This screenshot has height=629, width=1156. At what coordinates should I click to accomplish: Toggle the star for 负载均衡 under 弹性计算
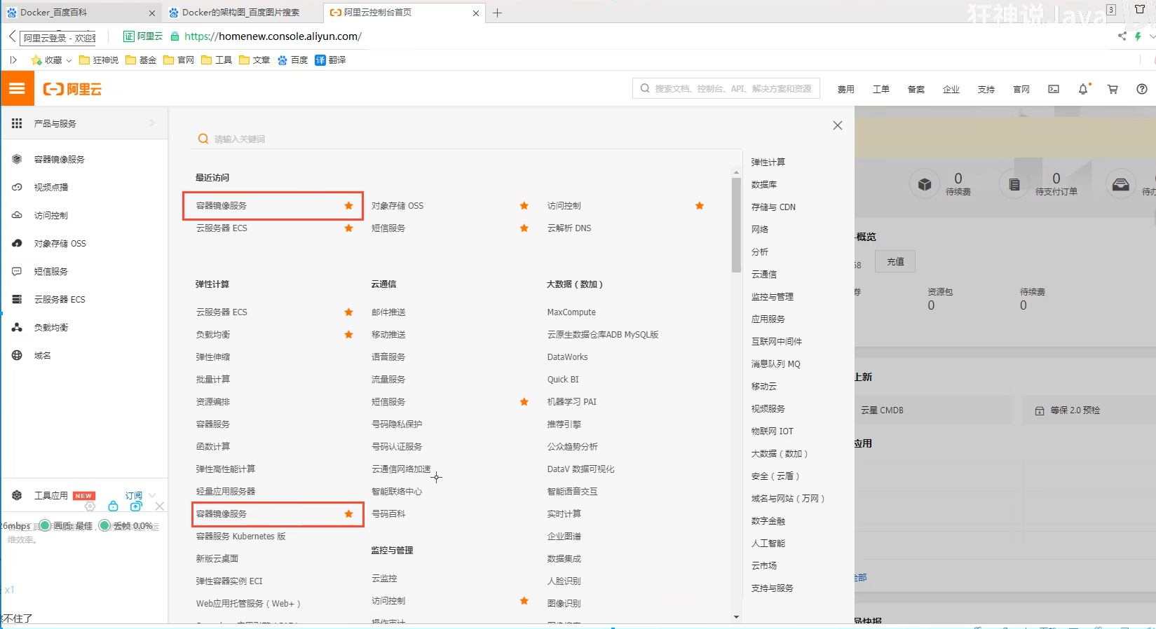(x=348, y=334)
